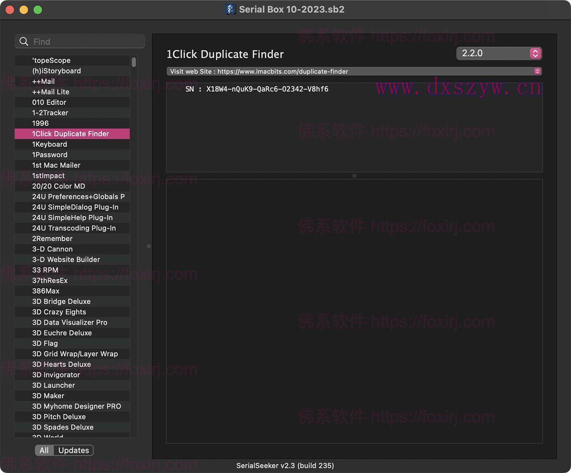Select 3D Data Visualizer Pro
The height and width of the screenshot is (473, 571).
72,322
